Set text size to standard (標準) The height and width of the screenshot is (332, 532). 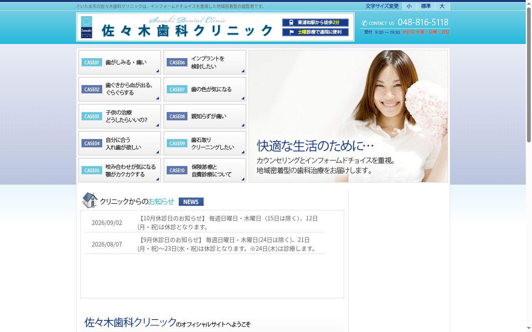[426, 6]
